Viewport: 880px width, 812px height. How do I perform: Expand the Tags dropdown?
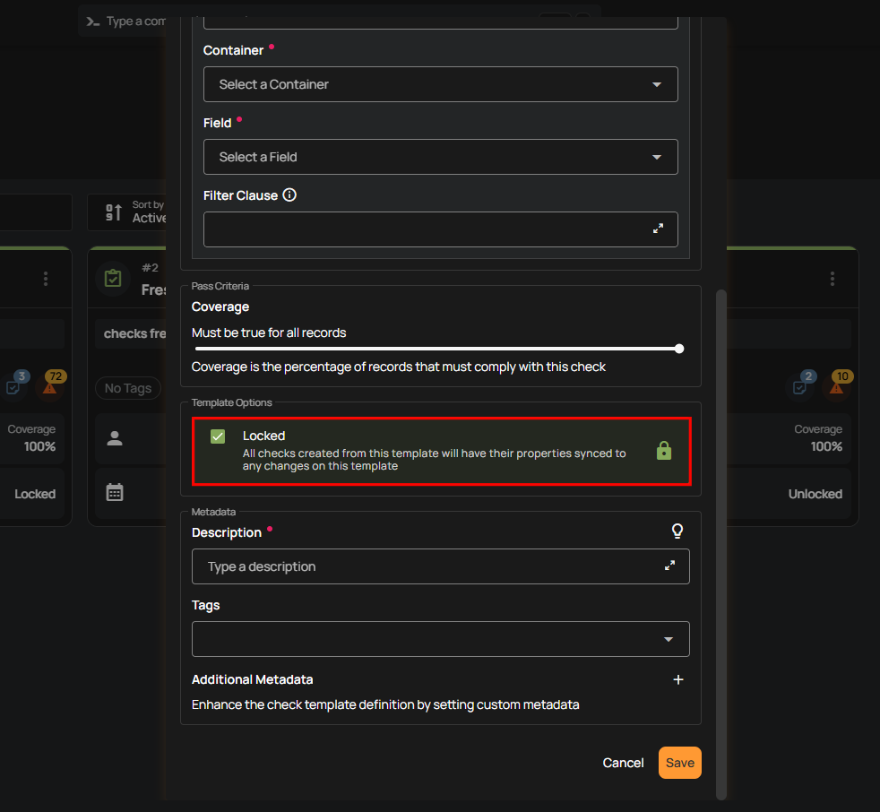(668, 639)
